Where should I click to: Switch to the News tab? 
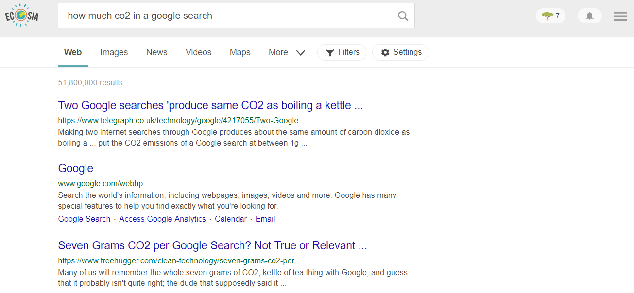(156, 52)
